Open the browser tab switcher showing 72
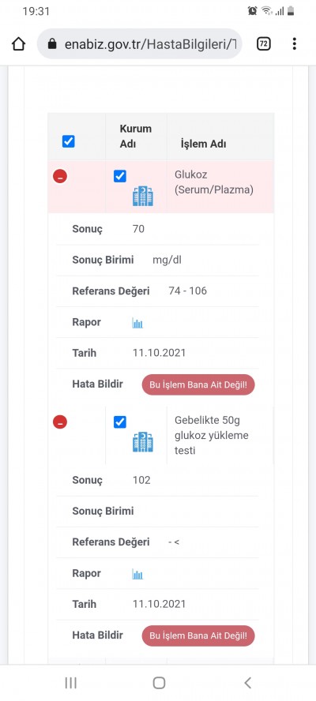Image resolution: width=316 pixels, height=701 pixels. tap(264, 43)
